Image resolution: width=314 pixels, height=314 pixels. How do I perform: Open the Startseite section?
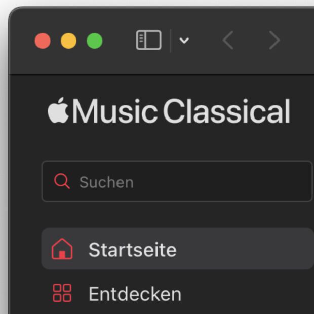coord(132,249)
